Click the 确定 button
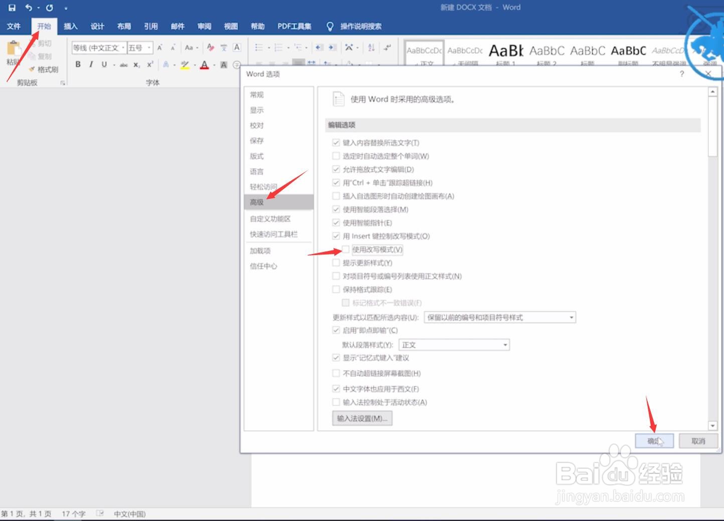 tap(655, 440)
